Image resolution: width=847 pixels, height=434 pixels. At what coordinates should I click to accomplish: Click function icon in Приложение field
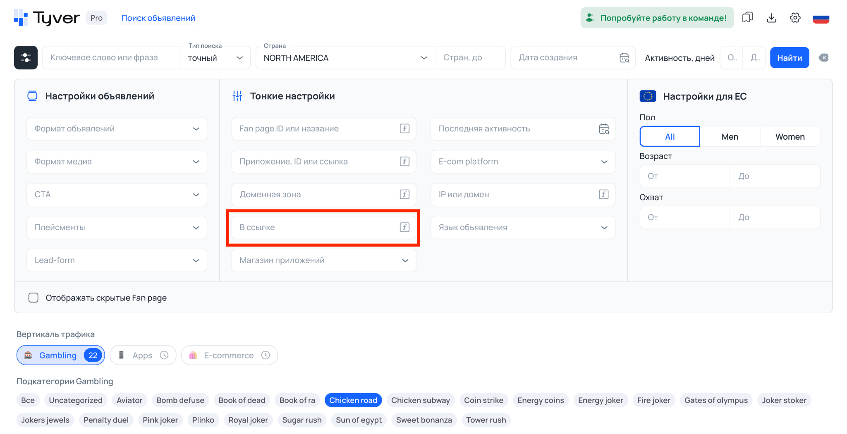click(x=404, y=162)
